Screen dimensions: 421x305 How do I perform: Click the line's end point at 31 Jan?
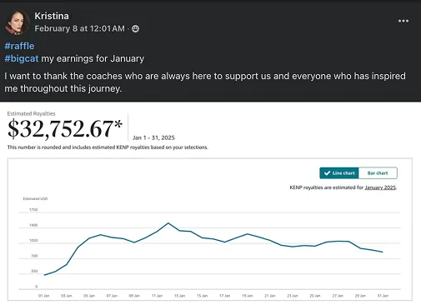click(383, 252)
